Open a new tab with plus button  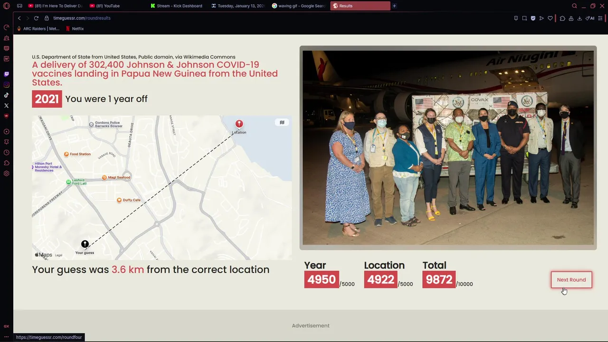pyautogui.click(x=394, y=6)
